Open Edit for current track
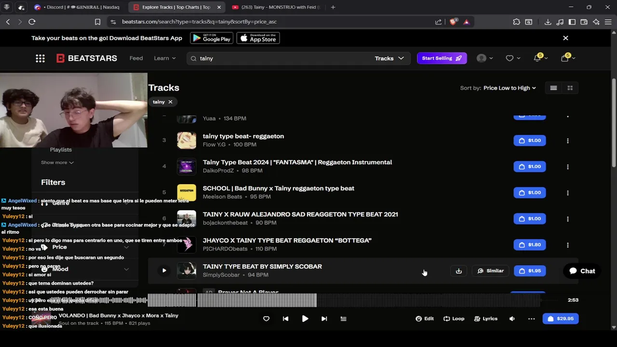The width and height of the screenshot is (617, 347). (x=425, y=319)
